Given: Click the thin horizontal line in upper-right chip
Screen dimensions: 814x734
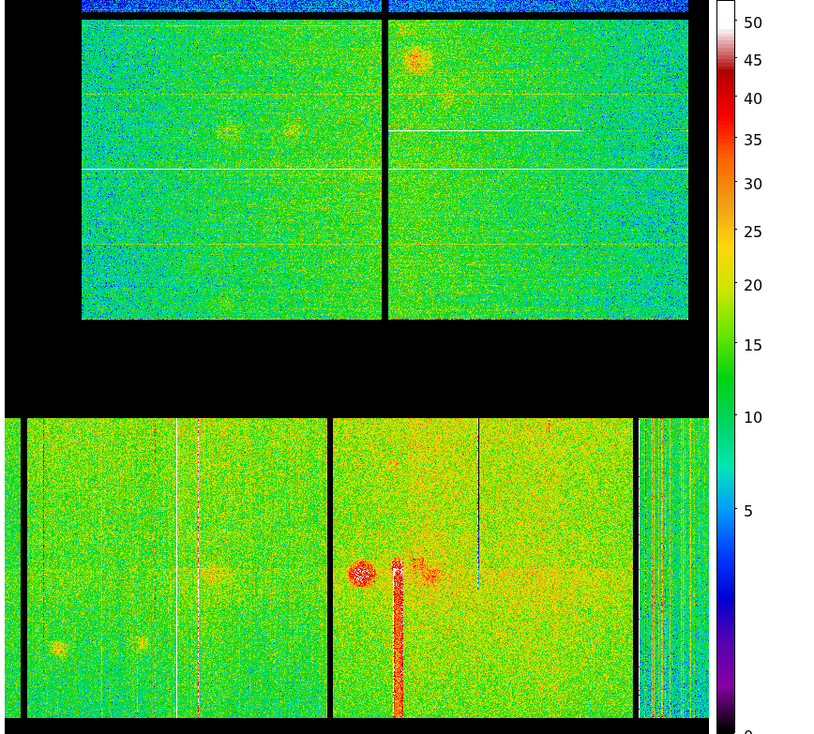Looking at the screenshot, I should coord(538,130).
